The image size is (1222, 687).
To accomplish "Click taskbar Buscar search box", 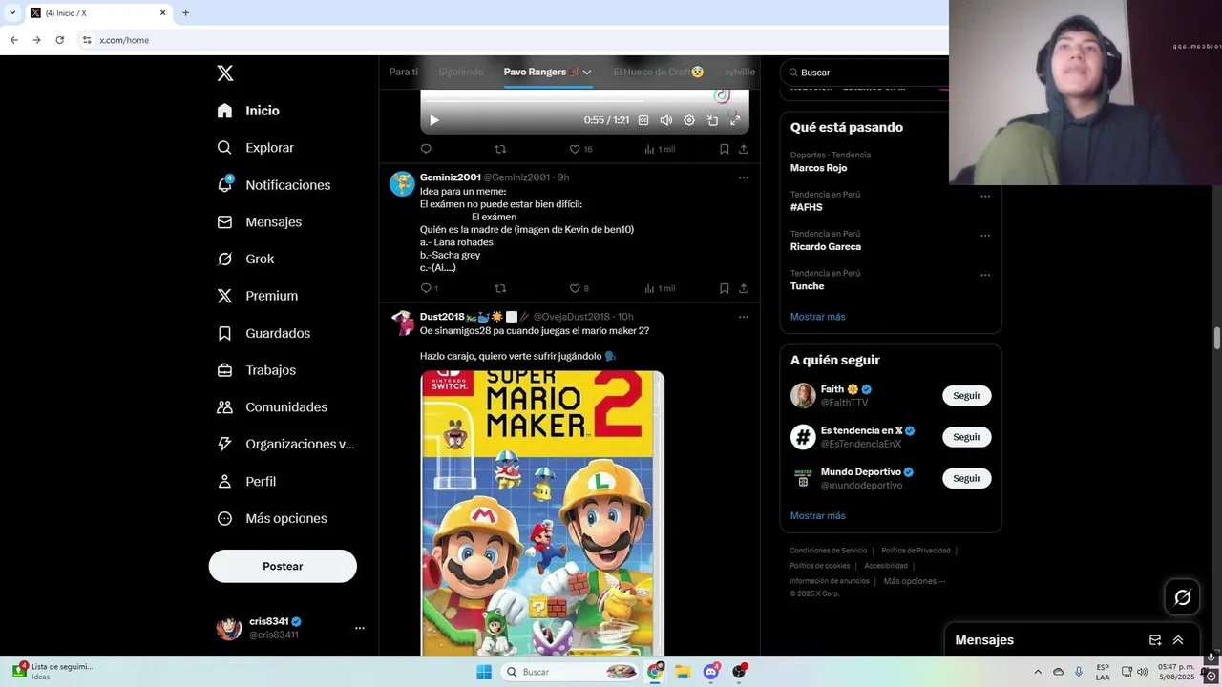I will tap(571, 672).
